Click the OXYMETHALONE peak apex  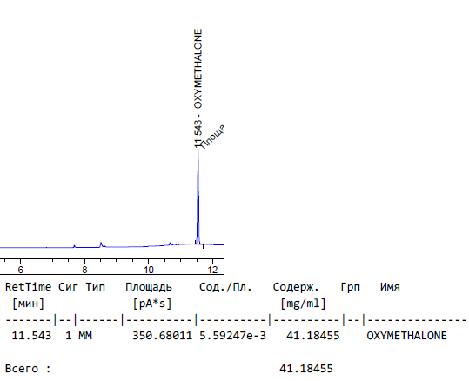click(198, 150)
